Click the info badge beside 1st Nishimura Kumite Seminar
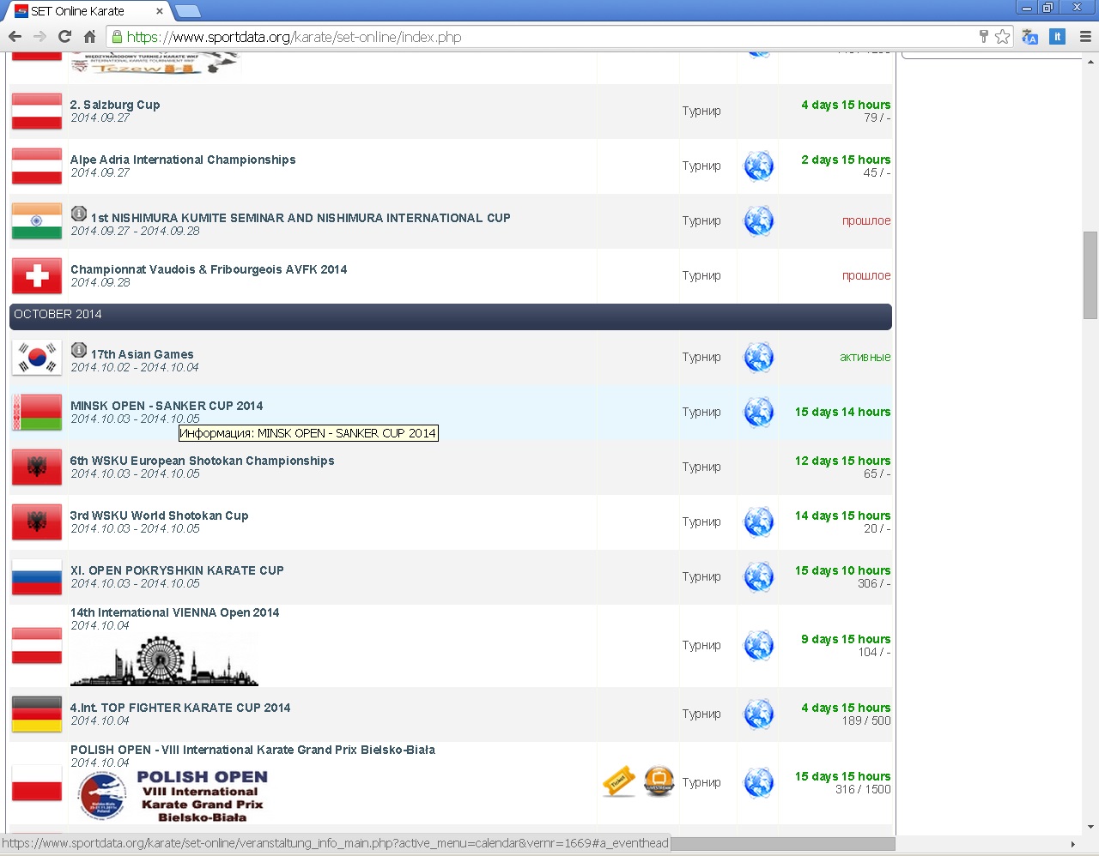The width and height of the screenshot is (1099, 856). pyautogui.click(x=79, y=214)
